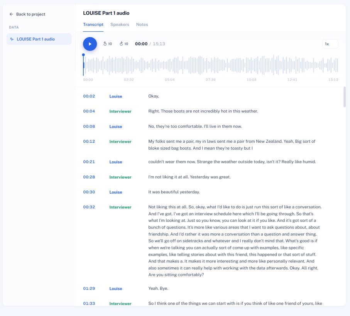Switch to the Speakers tab
The height and width of the screenshot is (316, 350).
[120, 25]
